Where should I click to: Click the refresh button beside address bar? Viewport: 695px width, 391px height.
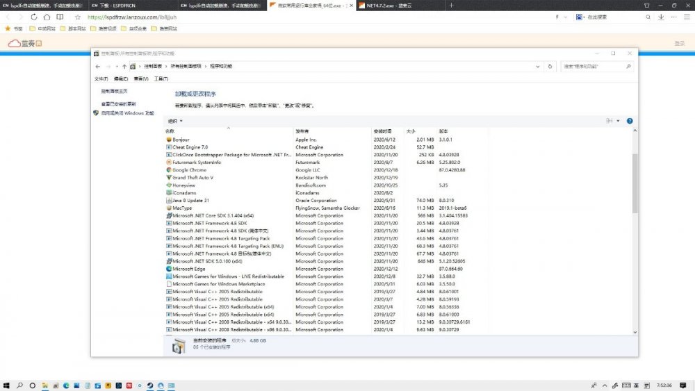coord(550,67)
